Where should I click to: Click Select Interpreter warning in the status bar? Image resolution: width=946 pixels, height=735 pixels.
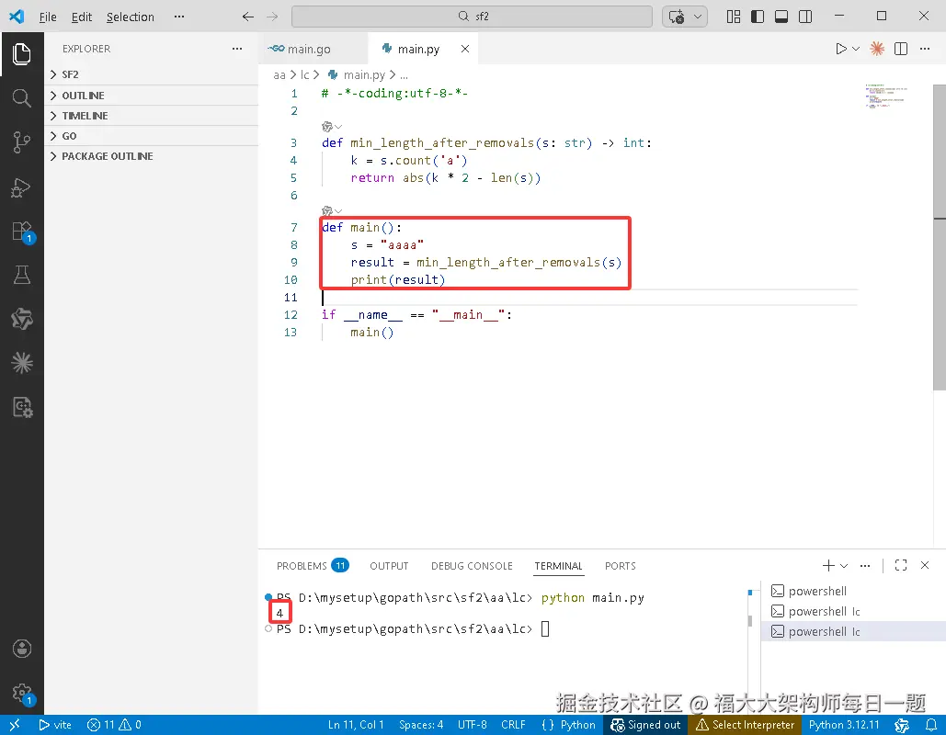(746, 725)
